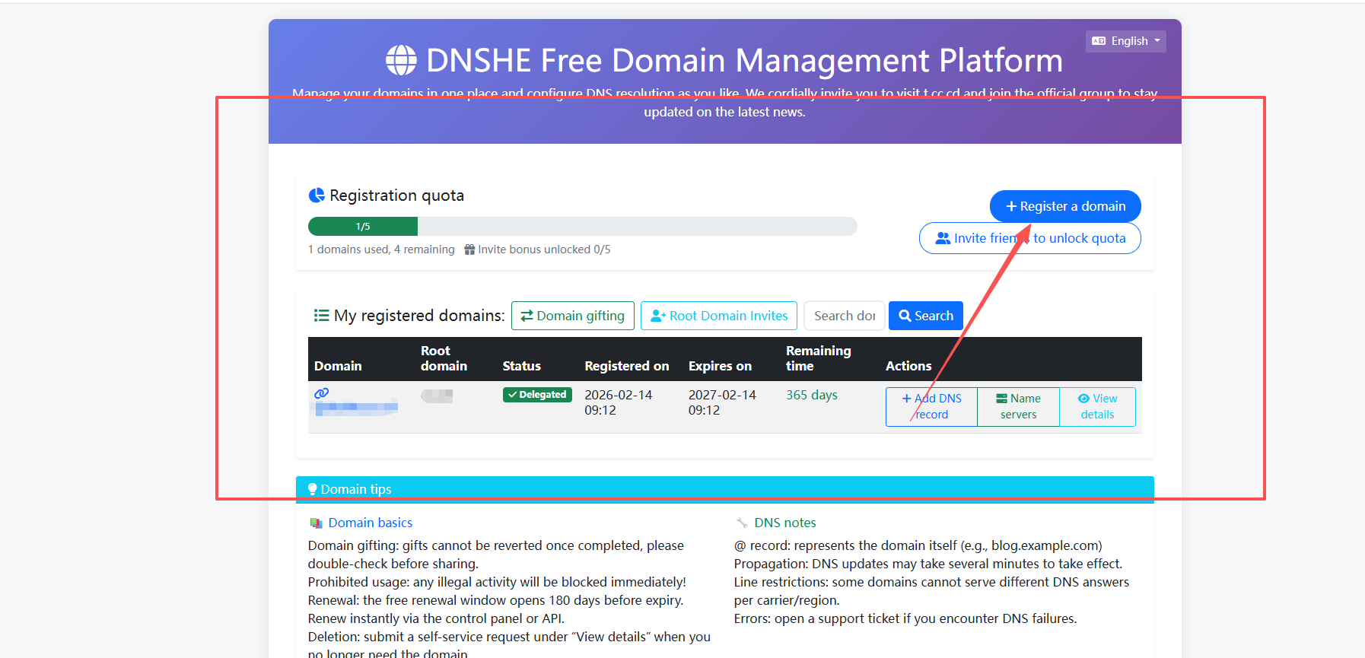Click the books icon beside Domain basics

pyautogui.click(x=316, y=523)
